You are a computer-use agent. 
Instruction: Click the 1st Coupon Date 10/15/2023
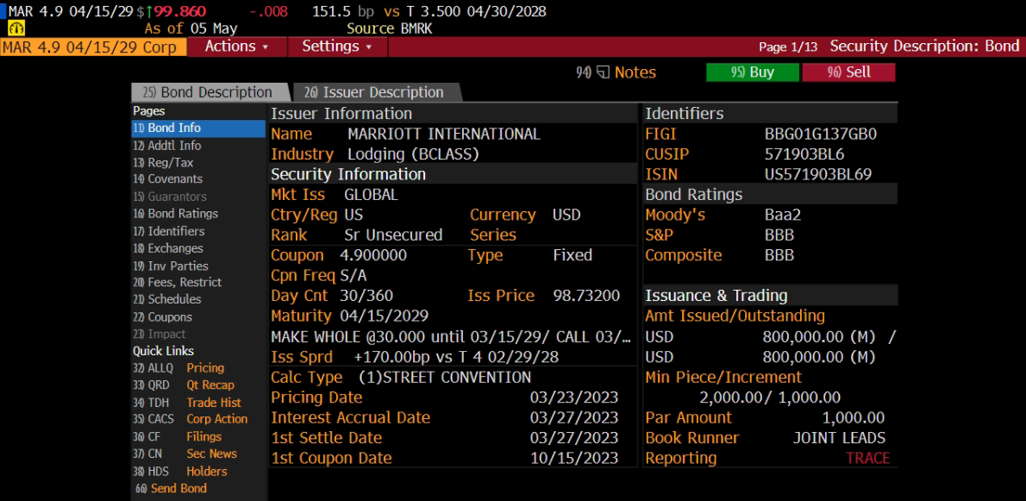[574, 458]
